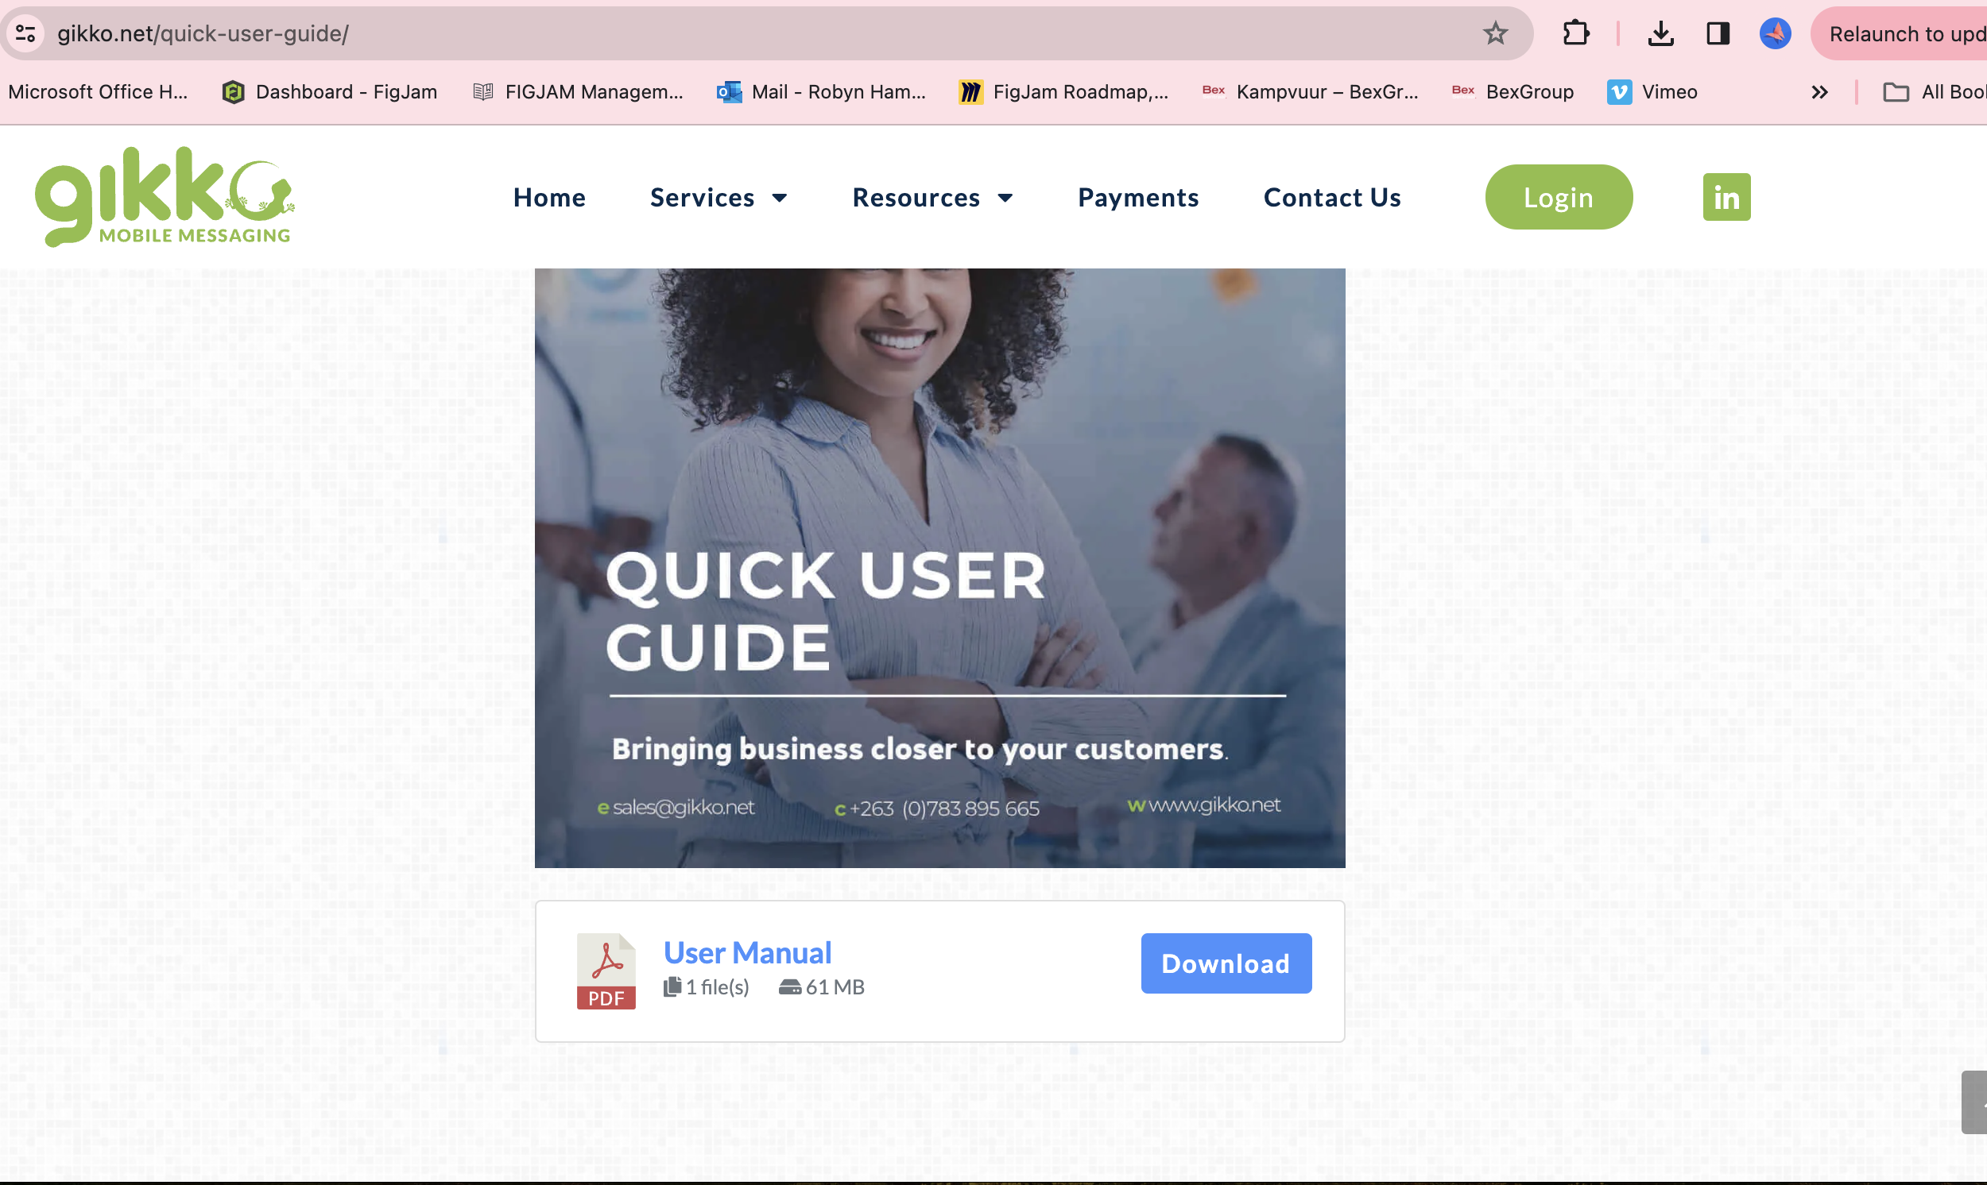Open the User Manual link
The height and width of the screenshot is (1185, 1987).
(x=747, y=952)
